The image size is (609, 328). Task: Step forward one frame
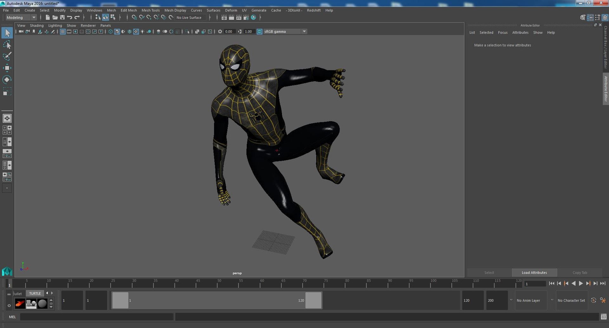[595, 283]
